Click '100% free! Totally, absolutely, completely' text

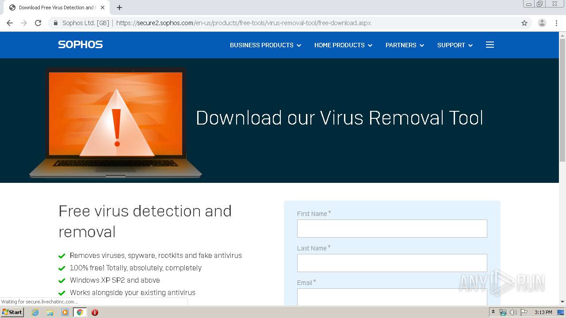pyautogui.click(x=136, y=268)
